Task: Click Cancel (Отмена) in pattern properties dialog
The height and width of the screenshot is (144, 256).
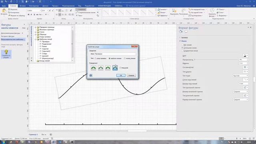Action: pyautogui.click(x=131, y=76)
